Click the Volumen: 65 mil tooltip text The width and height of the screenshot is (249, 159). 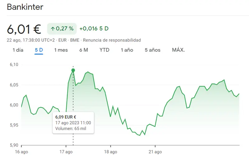point(71,129)
